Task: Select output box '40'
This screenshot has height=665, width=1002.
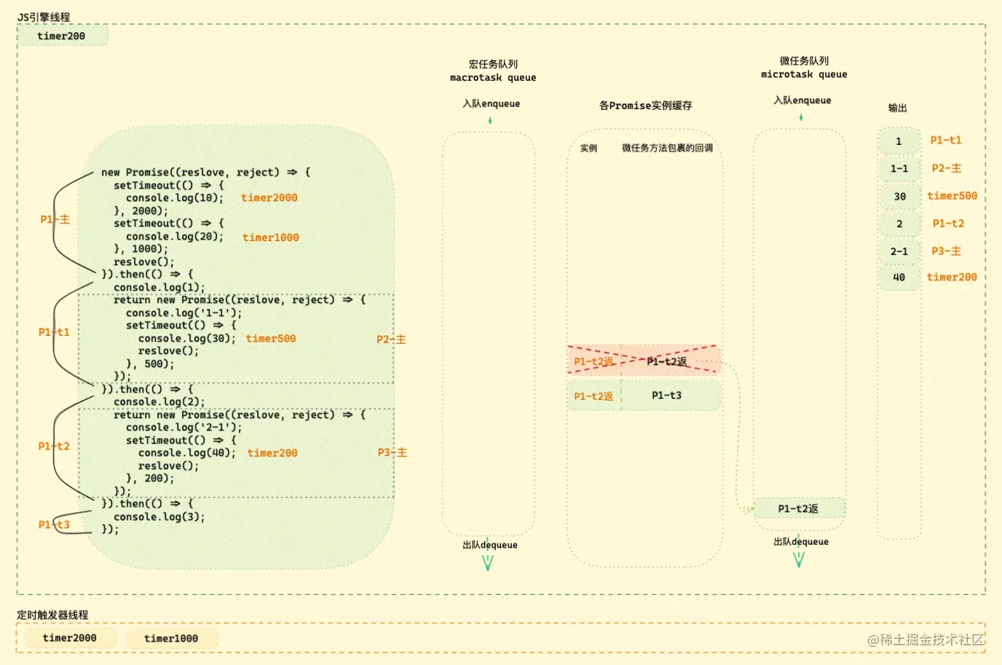Action: tap(899, 278)
